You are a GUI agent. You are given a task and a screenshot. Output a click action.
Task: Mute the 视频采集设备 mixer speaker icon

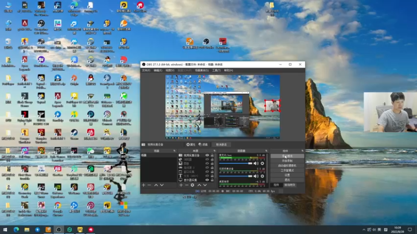256,176
